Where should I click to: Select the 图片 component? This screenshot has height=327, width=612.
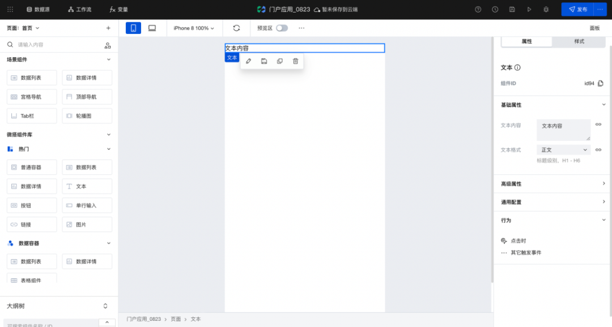pyautogui.click(x=87, y=225)
